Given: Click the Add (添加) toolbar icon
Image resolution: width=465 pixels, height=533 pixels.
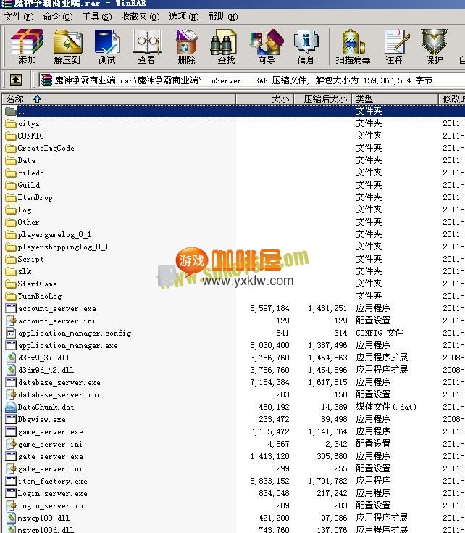Looking at the screenshot, I should pyautogui.click(x=27, y=46).
